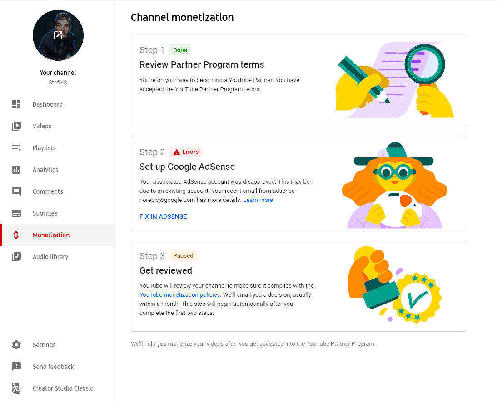The width and height of the screenshot is (497, 402).
Task: Click the Subtitles caption icon
Action: point(16,213)
